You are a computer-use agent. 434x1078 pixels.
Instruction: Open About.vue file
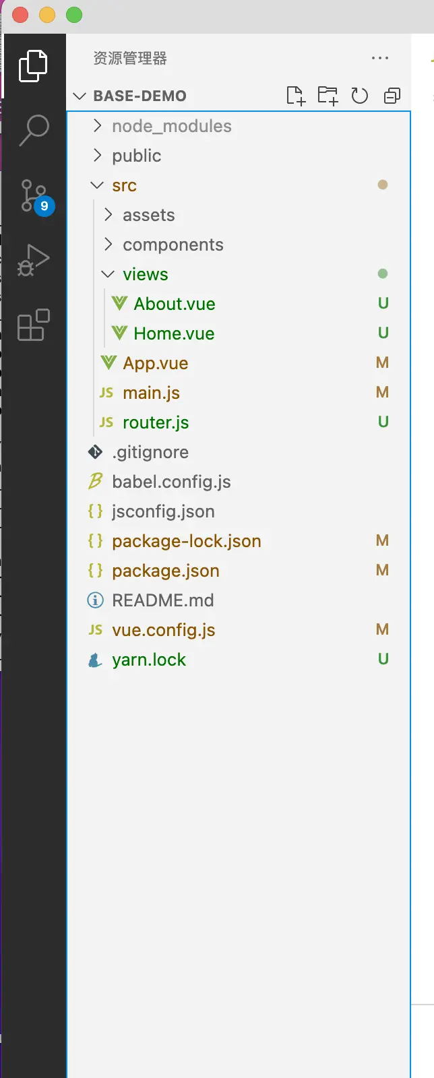174,304
